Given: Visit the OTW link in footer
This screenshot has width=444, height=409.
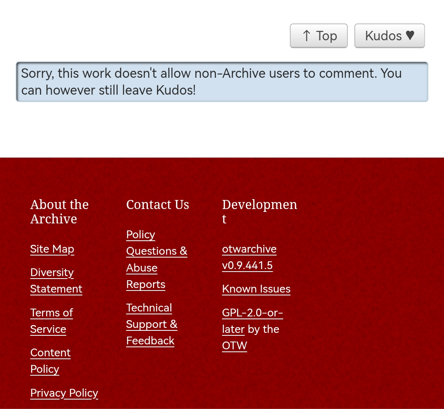Looking at the screenshot, I should [x=234, y=346].
